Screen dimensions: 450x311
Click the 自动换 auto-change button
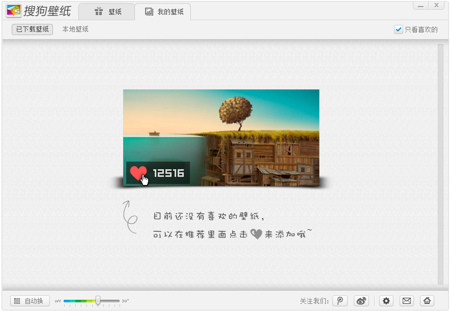pyautogui.click(x=30, y=301)
